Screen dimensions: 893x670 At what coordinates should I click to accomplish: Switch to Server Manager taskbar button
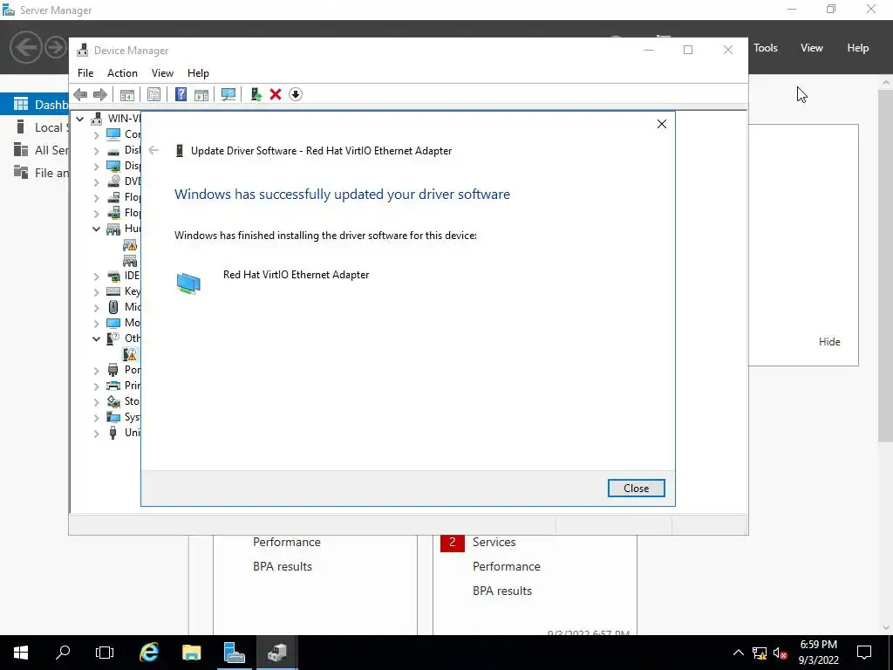234,653
